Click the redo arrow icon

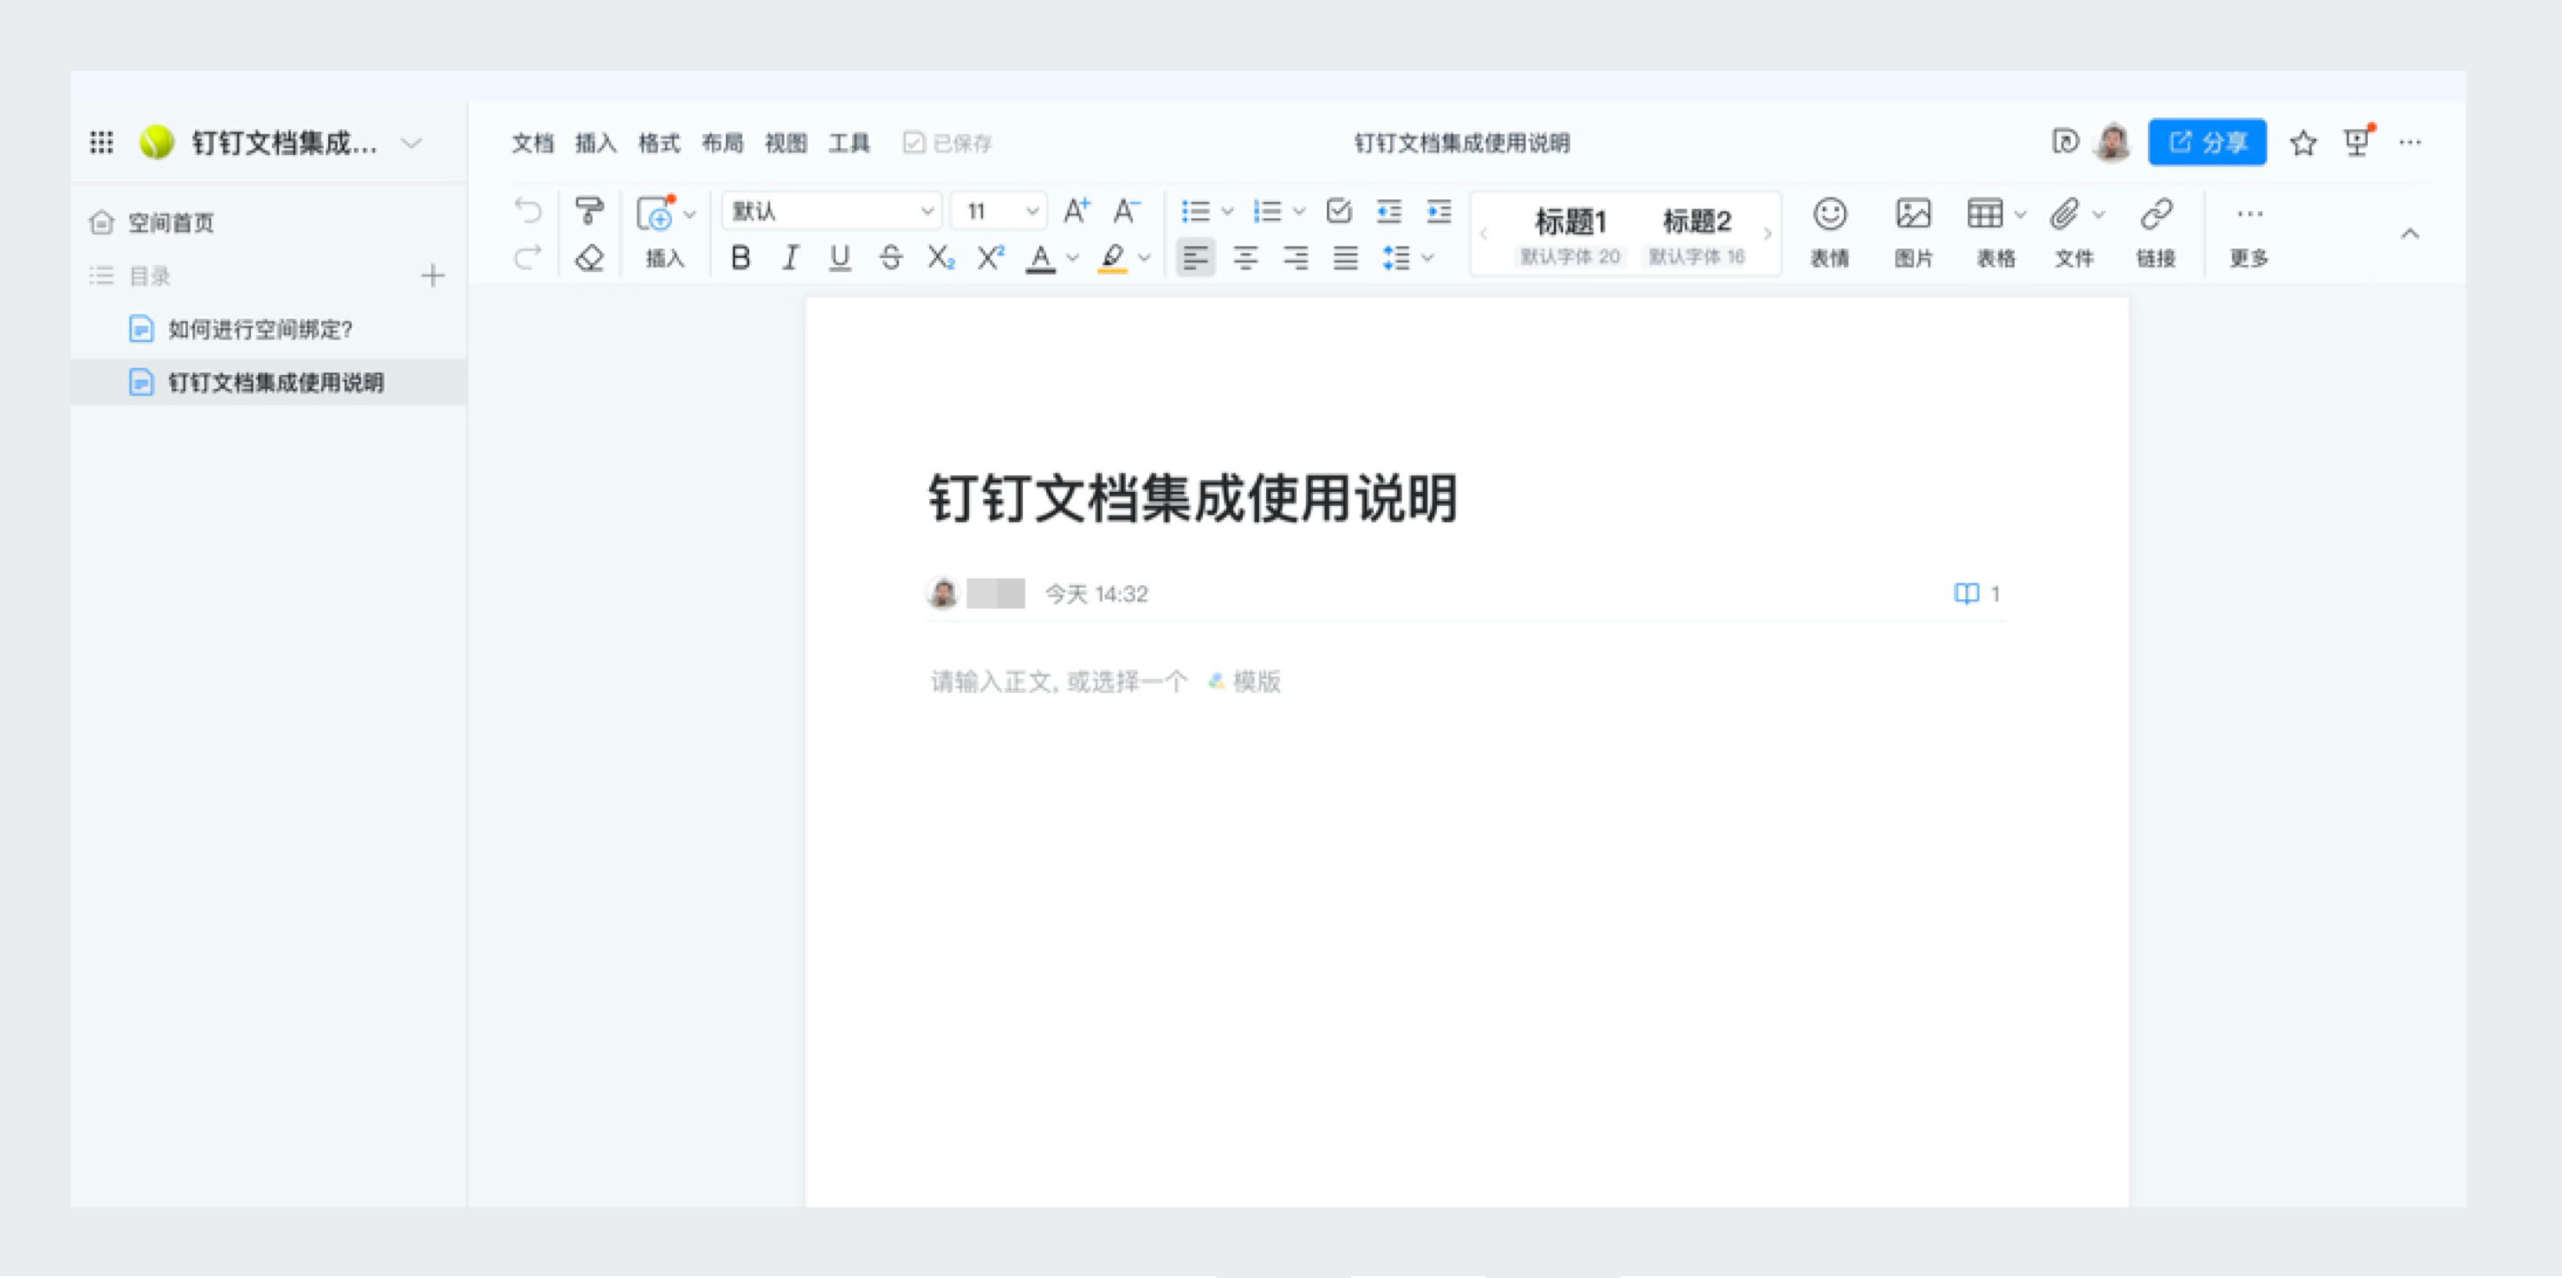[527, 258]
